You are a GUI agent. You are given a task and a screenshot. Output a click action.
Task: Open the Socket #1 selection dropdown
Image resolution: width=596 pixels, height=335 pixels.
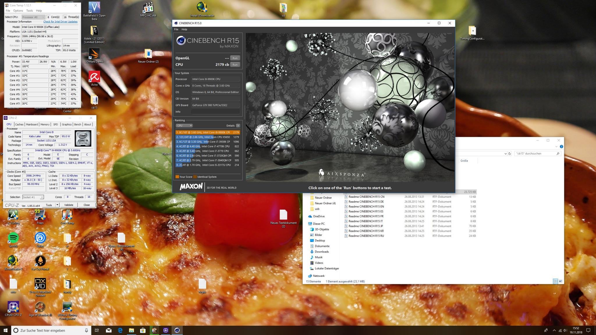click(x=33, y=197)
